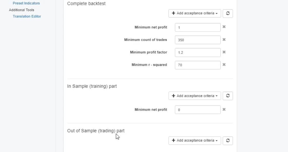Reset Complete backtest acceptance criteria
This screenshot has width=288, height=152.
click(x=228, y=13)
